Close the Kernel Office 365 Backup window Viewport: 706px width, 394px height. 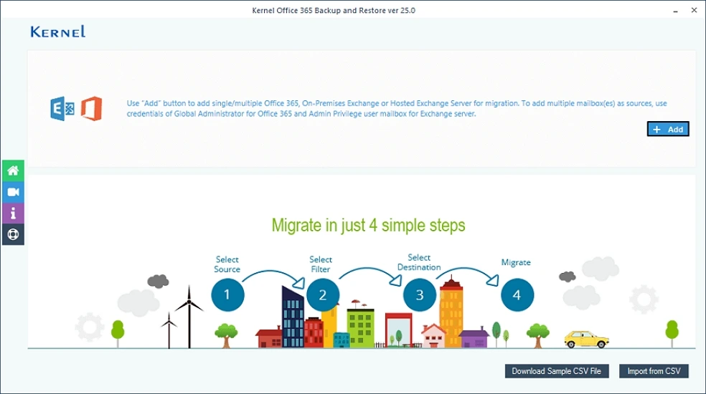pos(695,11)
